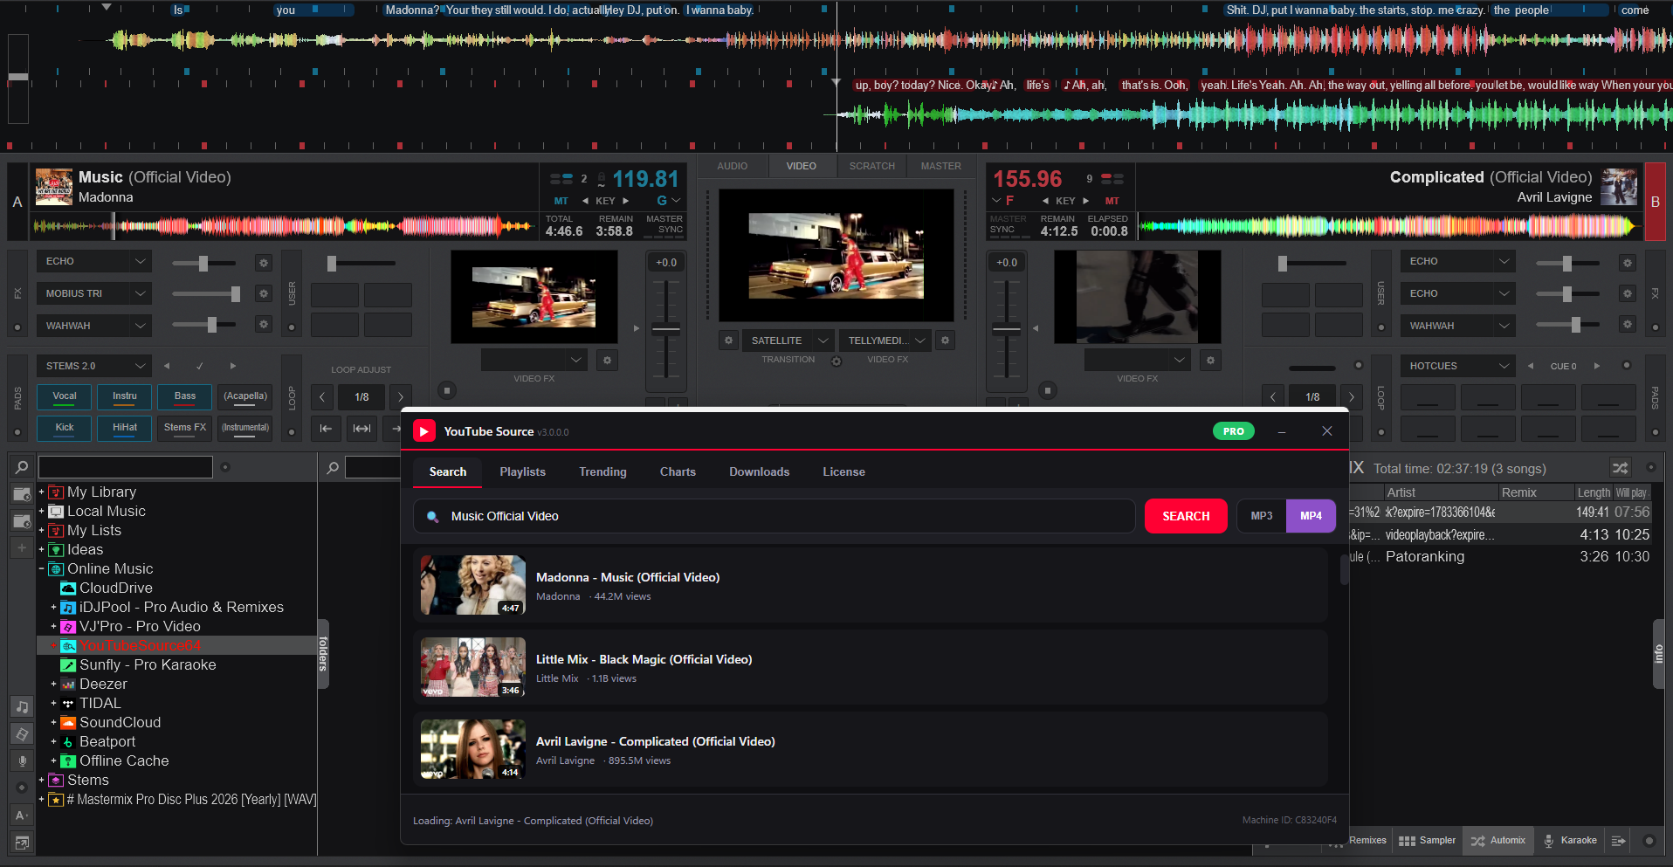Open the Karaoke sideview

1569,841
